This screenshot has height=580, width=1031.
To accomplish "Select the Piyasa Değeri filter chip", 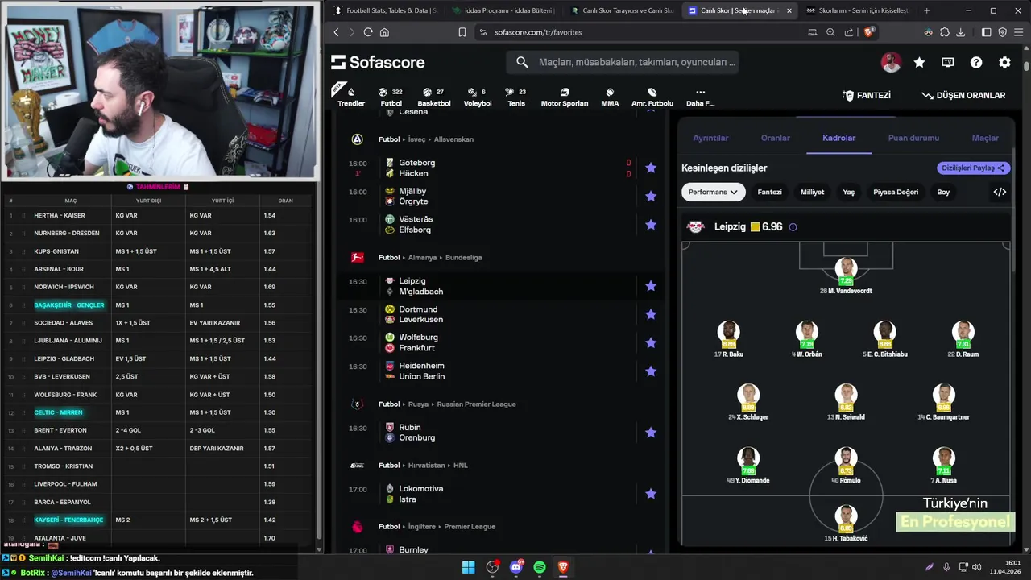I will (896, 192).
